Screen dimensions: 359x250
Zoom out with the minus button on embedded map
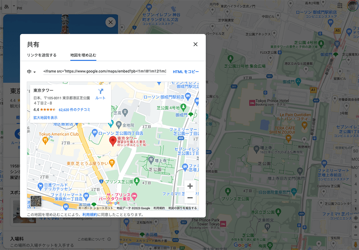click(190, 198)
